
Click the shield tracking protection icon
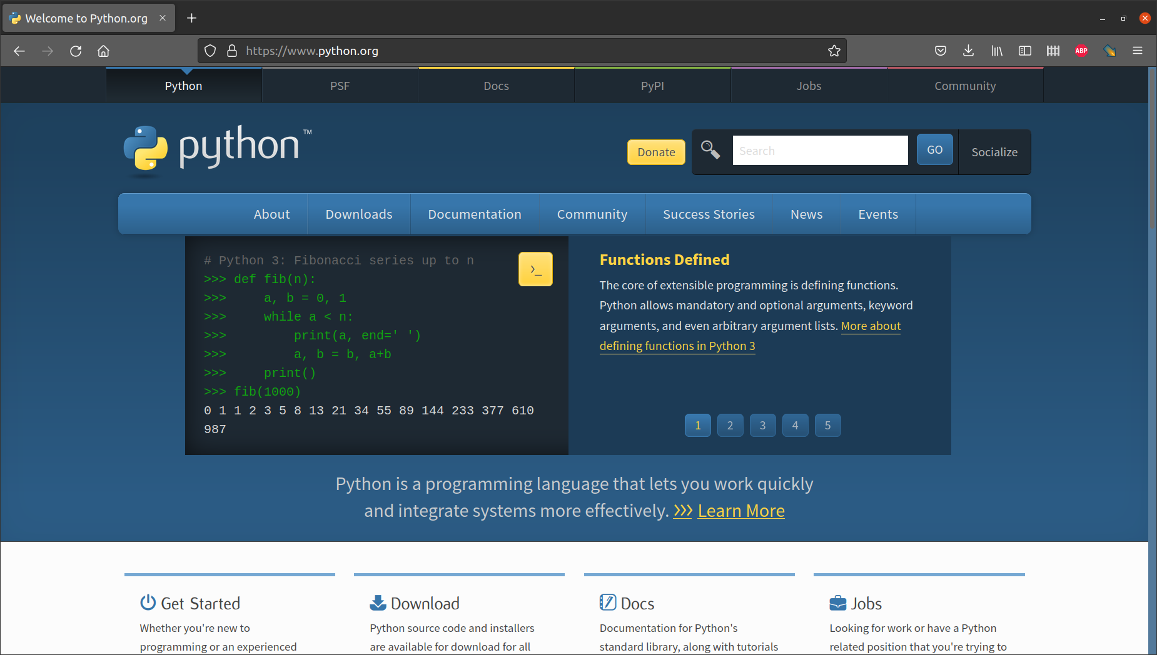click(210, 51)
